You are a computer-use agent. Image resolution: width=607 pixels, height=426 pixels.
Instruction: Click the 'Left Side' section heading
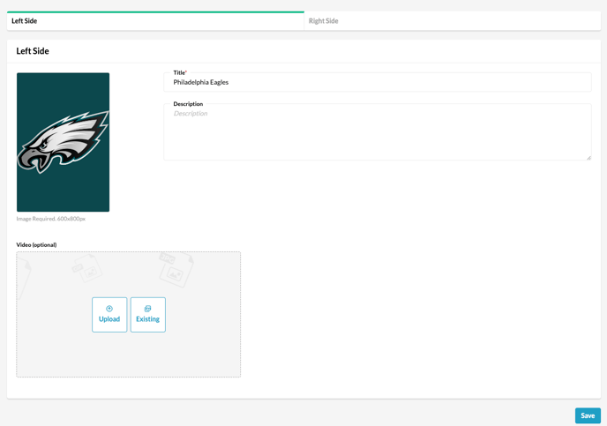coord(33,51)
